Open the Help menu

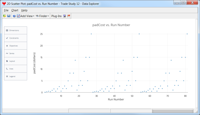(x=25, y=10)
